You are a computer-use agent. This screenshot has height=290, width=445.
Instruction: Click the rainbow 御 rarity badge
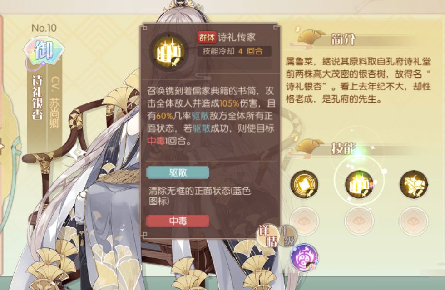(44, 52)
